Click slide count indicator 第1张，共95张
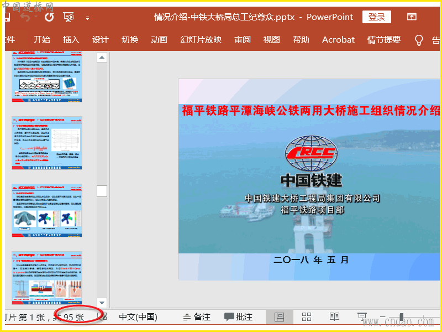The height and width of the screenshot is (332, 442). [x=45, y=317]
